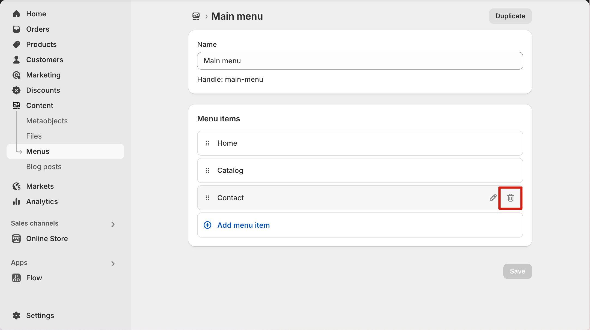Click the Orders inbox icon
This screenshot has width=590, height=330.
[x=16, y=29]
